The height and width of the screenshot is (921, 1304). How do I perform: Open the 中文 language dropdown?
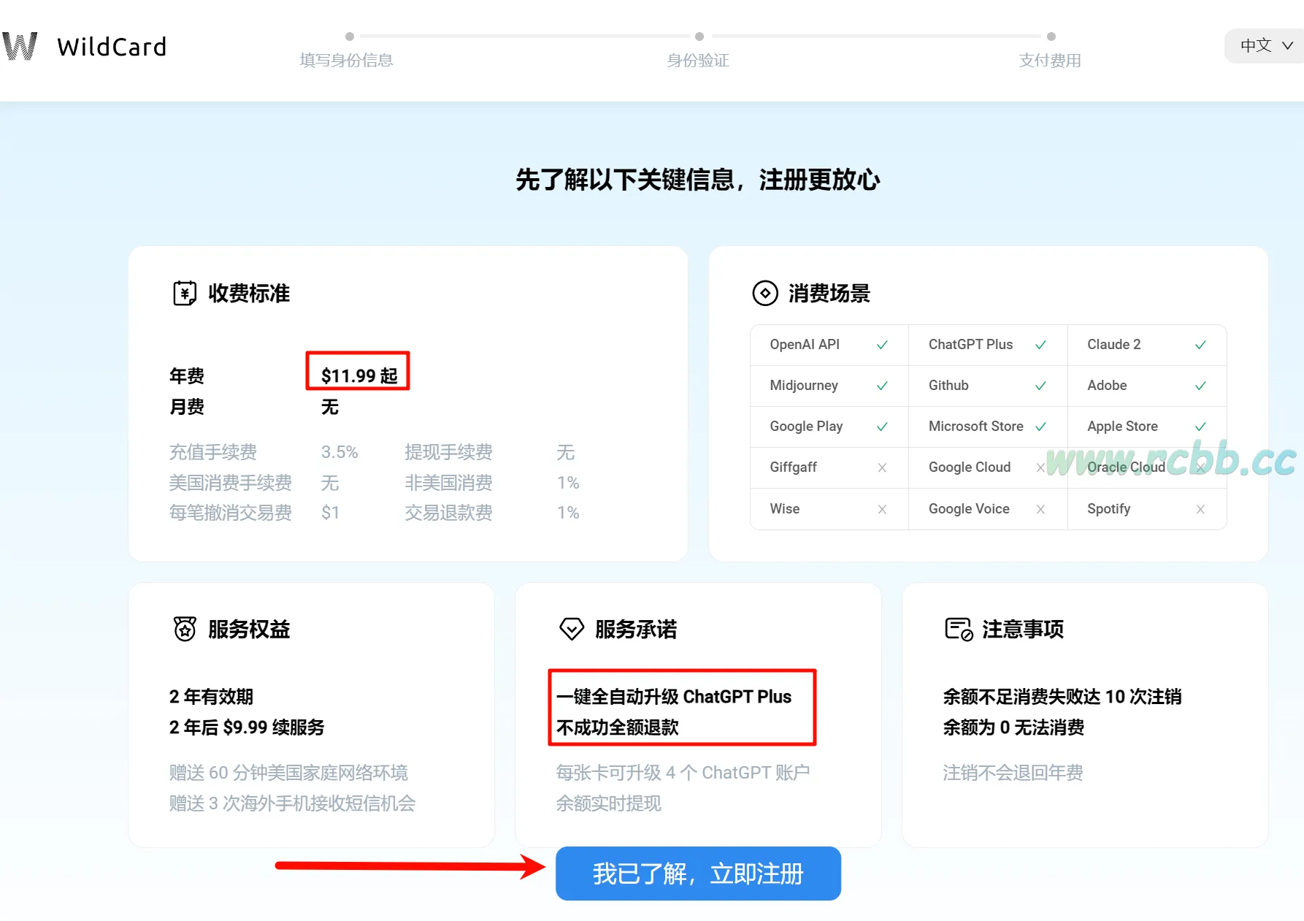1265,46
